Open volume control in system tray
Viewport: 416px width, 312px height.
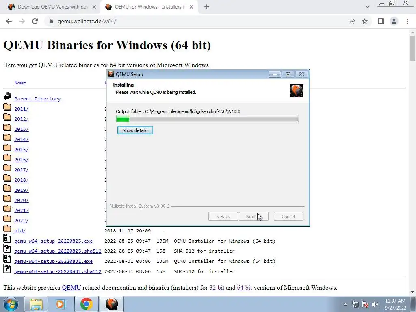click(x=375, y=304)
